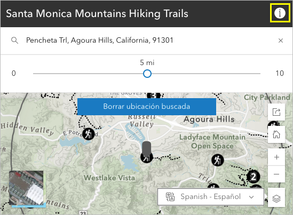Open the layers list icon
This screenshot has width=293, height=215.
[x=276, y=198]
